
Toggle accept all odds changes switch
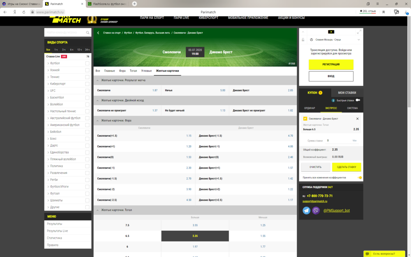pos(359,178)
